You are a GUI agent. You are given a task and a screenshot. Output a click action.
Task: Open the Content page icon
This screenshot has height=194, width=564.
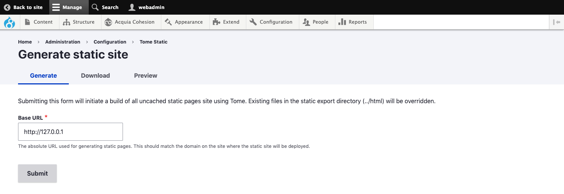27,22
